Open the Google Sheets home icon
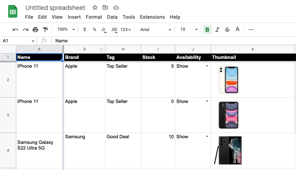Screen dimensions: 296x170 pyautogui.click(x=13, y=12)
